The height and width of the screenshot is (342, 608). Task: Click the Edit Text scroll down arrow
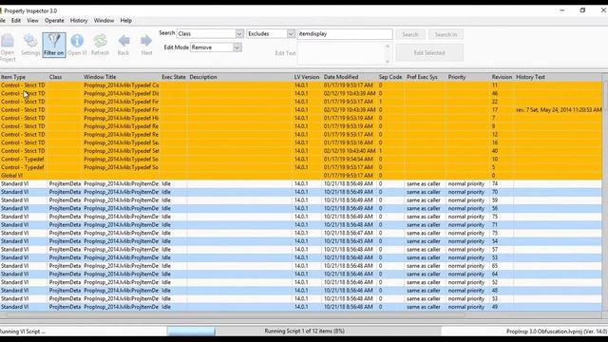click(x=387, y=61)
